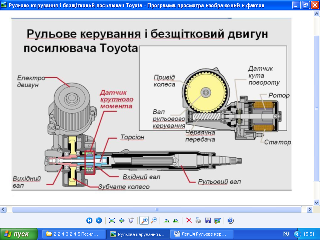
Task: Click the 'Рульовий вал' label
Action: [219, 182]
